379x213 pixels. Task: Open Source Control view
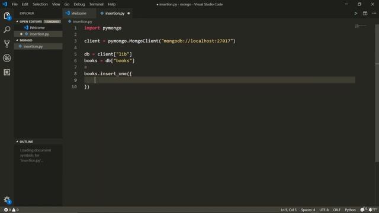coord(7,44)
